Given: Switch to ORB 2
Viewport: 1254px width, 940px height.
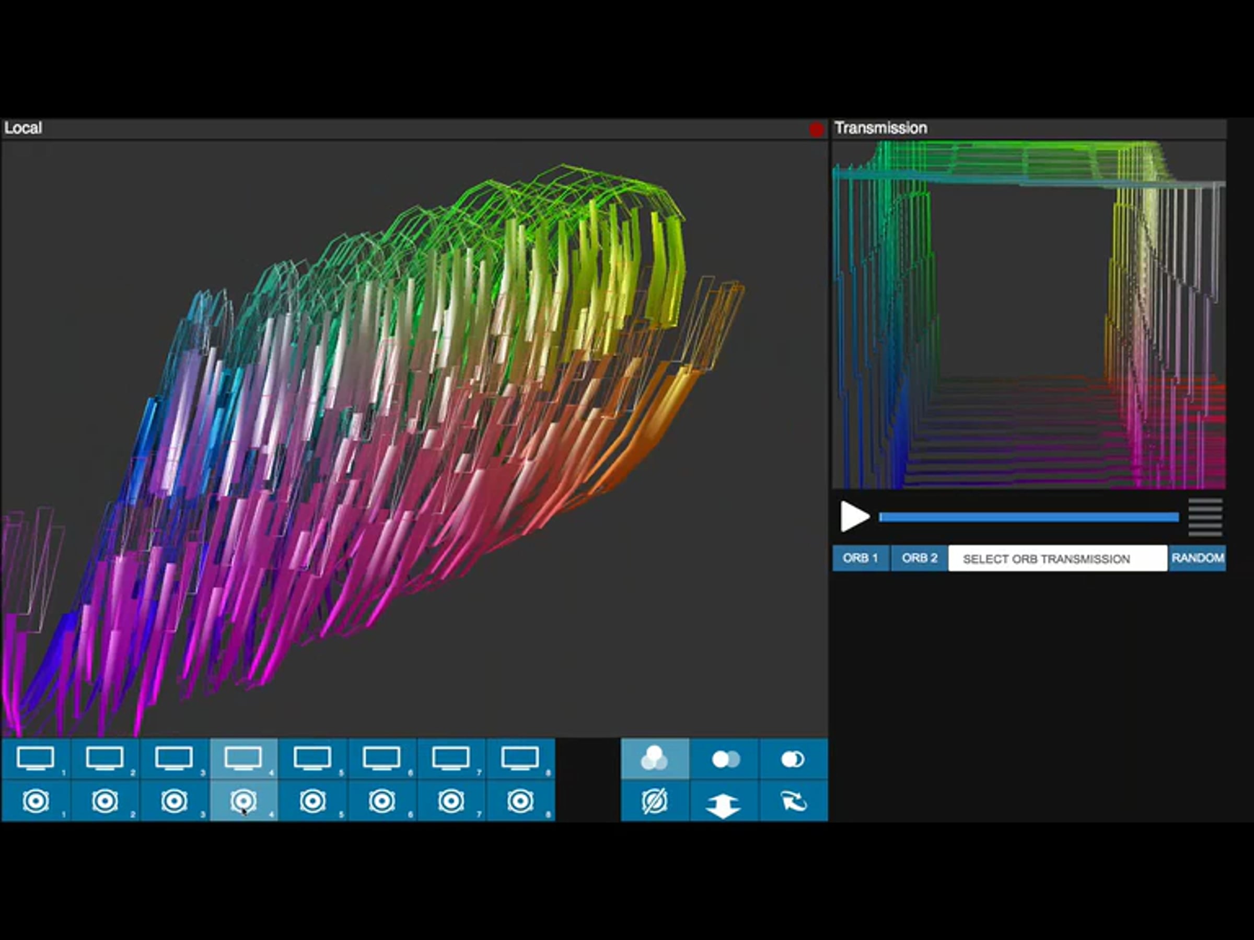Looking at the screenshot, I should point(919,558).
